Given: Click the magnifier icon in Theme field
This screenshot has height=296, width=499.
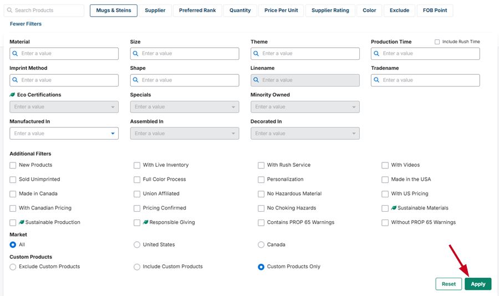Looking at the screenshot, I should click(256, 54).
